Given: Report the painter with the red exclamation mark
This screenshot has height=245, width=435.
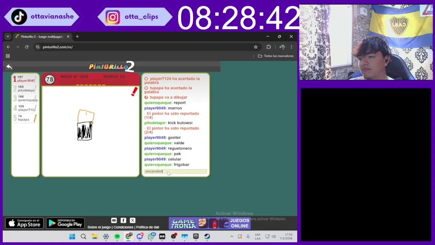Looking at the screenshot, I should (x=135, y=92).
